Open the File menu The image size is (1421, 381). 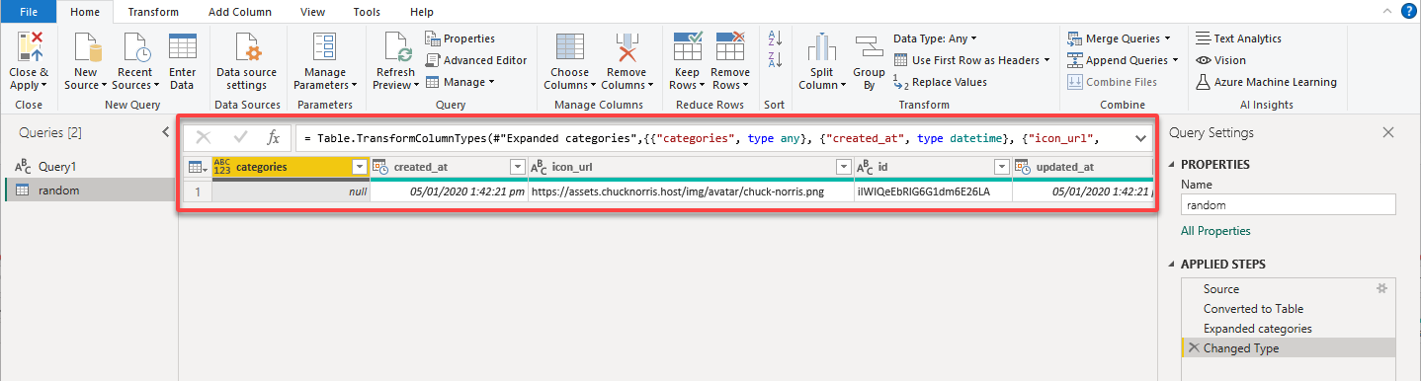tap(29, 12)
